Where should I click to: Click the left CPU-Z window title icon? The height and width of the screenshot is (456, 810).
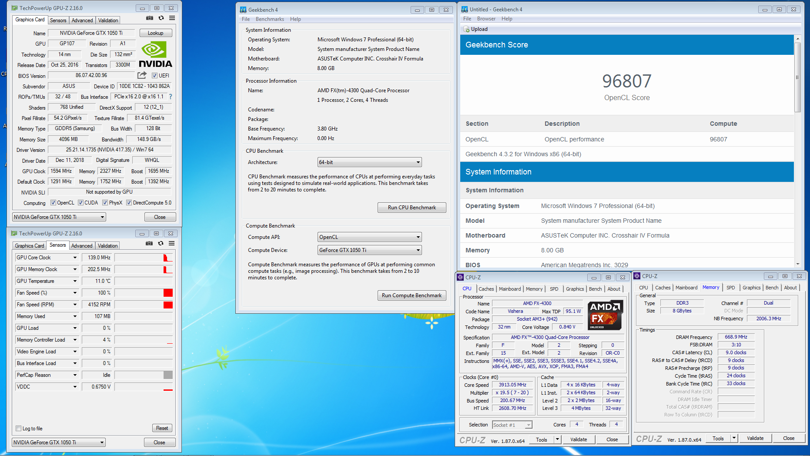pyautogui.click(x=460, y=277)
